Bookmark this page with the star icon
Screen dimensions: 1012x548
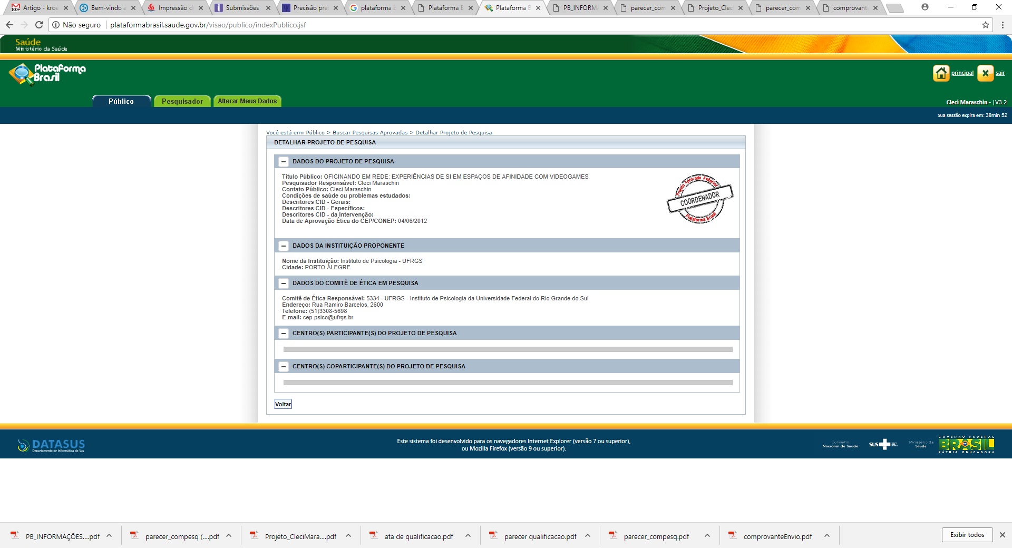click(x=985, y=25)
